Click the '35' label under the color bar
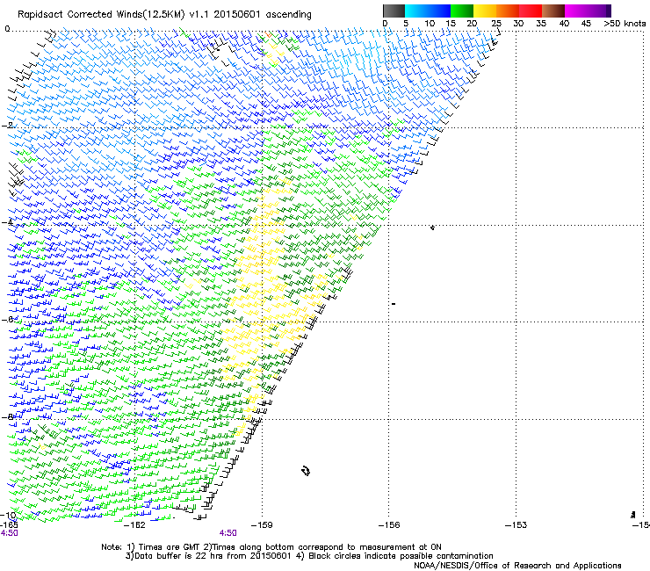 [x=541, y=24]
